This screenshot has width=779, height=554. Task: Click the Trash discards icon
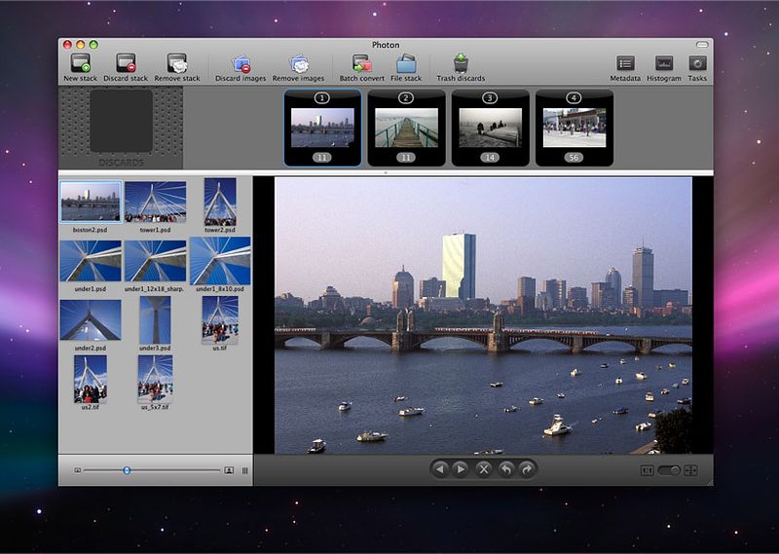coord(461,64)
